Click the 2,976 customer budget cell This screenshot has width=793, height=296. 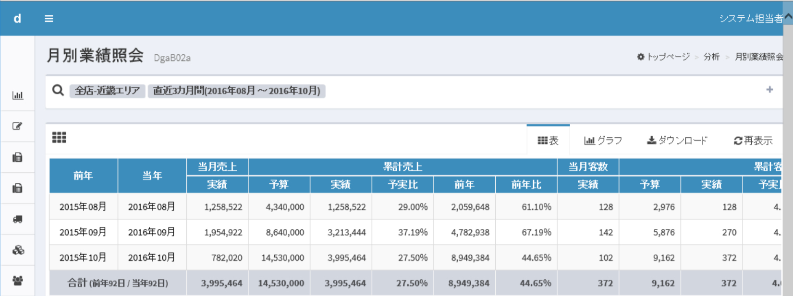tap(650, 207)
